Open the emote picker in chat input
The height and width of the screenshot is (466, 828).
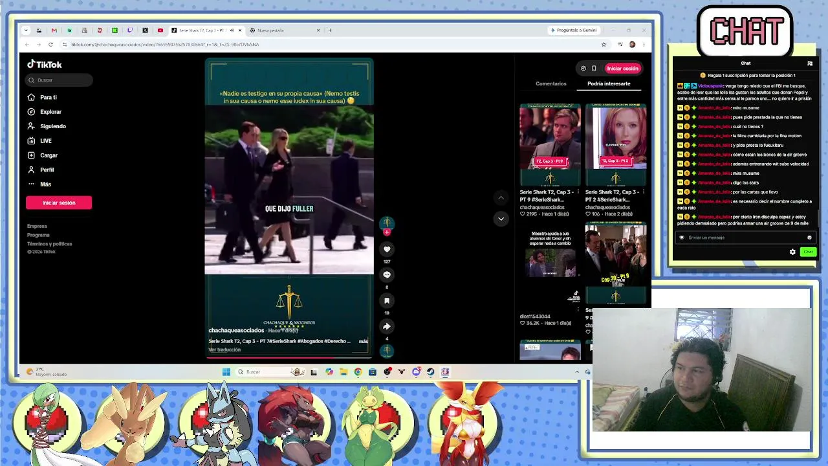coord(809,238)
